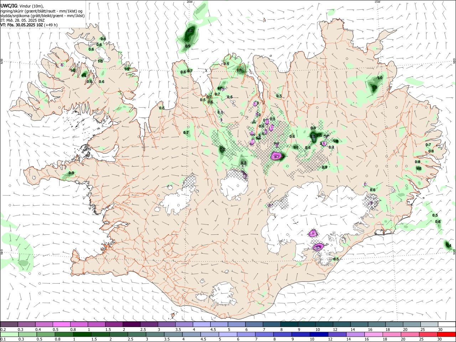Click the deep blue 10 swatch, lower legend

[318, 335]
